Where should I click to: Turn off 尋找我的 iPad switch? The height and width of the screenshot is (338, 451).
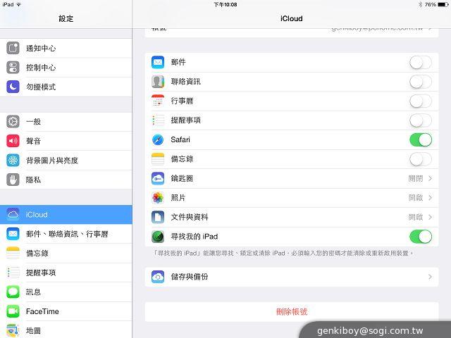coord(421,237)
